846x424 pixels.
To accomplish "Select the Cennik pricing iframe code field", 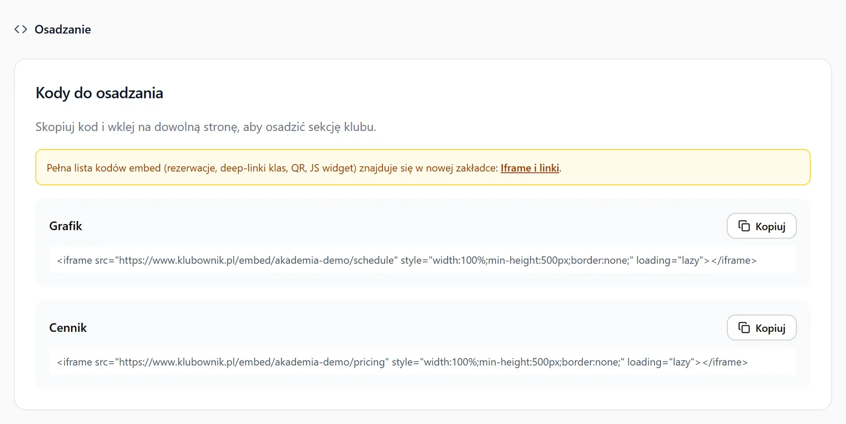I will (x=422, y=362).
